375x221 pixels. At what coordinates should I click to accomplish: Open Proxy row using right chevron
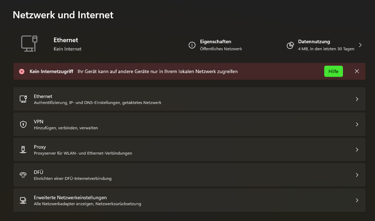click(357, 150)
